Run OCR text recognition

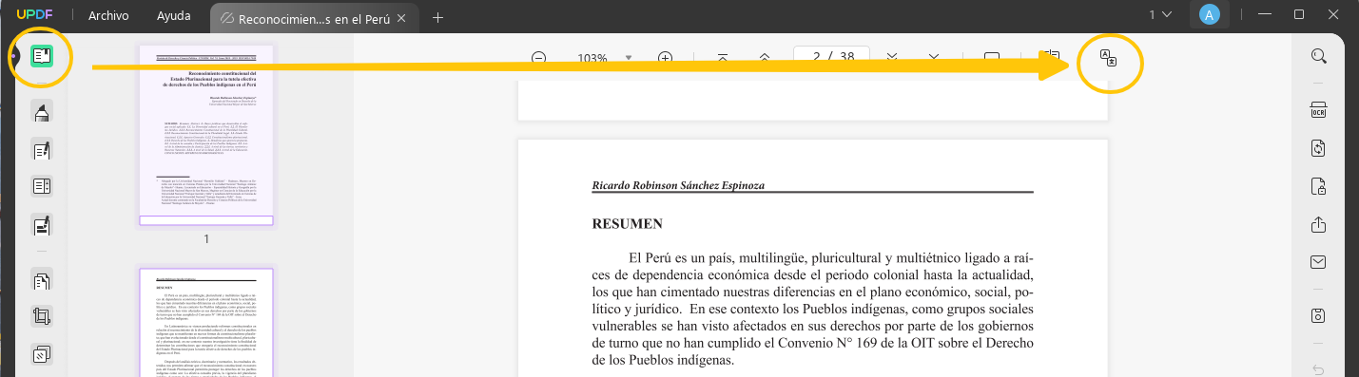1318,109
